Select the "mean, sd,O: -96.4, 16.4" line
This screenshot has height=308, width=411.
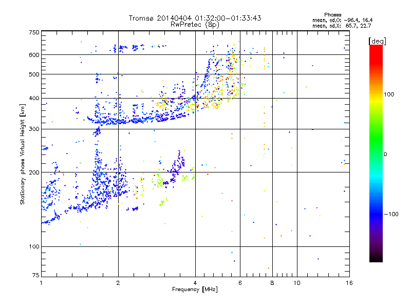pyautogui.click(x=342, y=20)
